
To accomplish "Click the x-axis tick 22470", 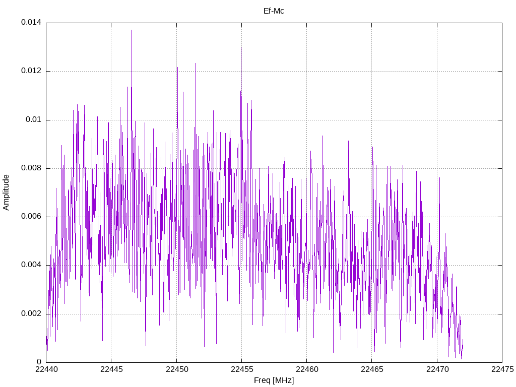I will point(437,369).
